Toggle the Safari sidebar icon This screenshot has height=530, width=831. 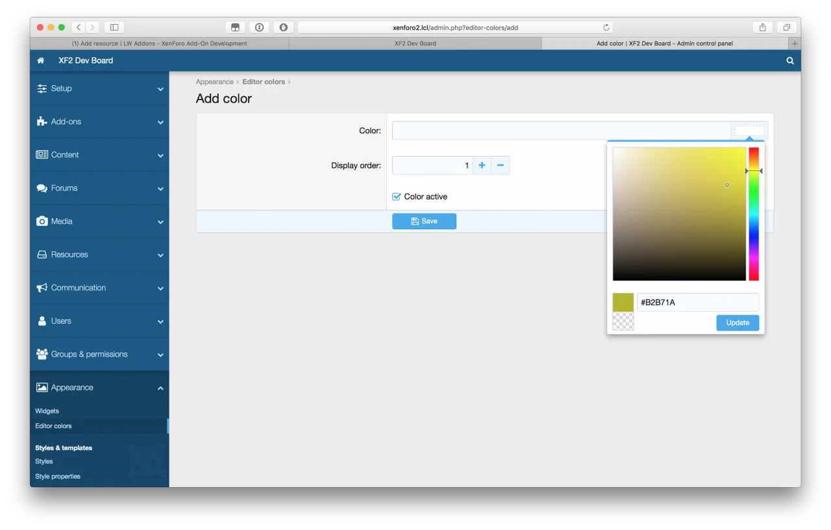114,27
